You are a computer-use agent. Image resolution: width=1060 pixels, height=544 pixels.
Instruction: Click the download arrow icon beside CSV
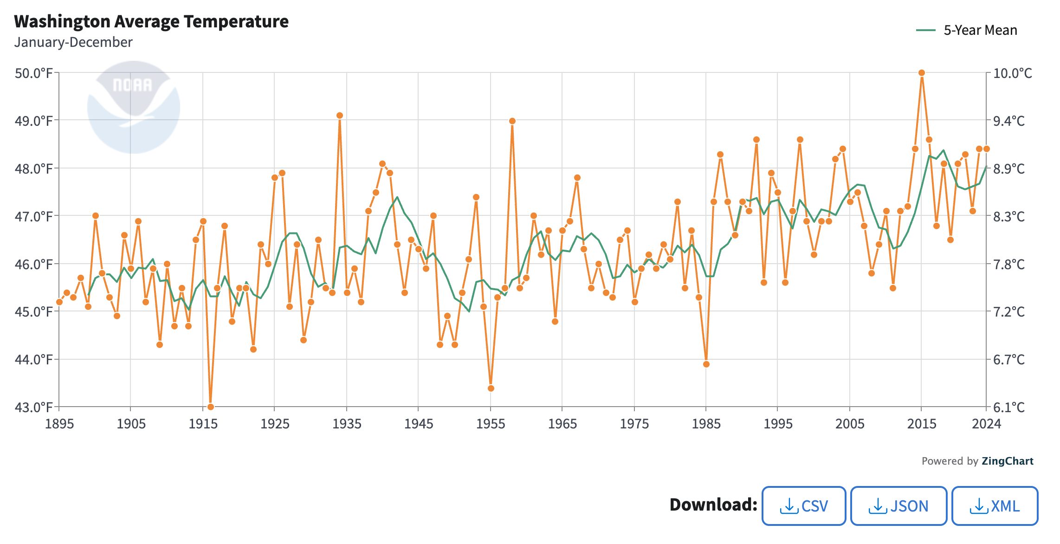point(789,506)
